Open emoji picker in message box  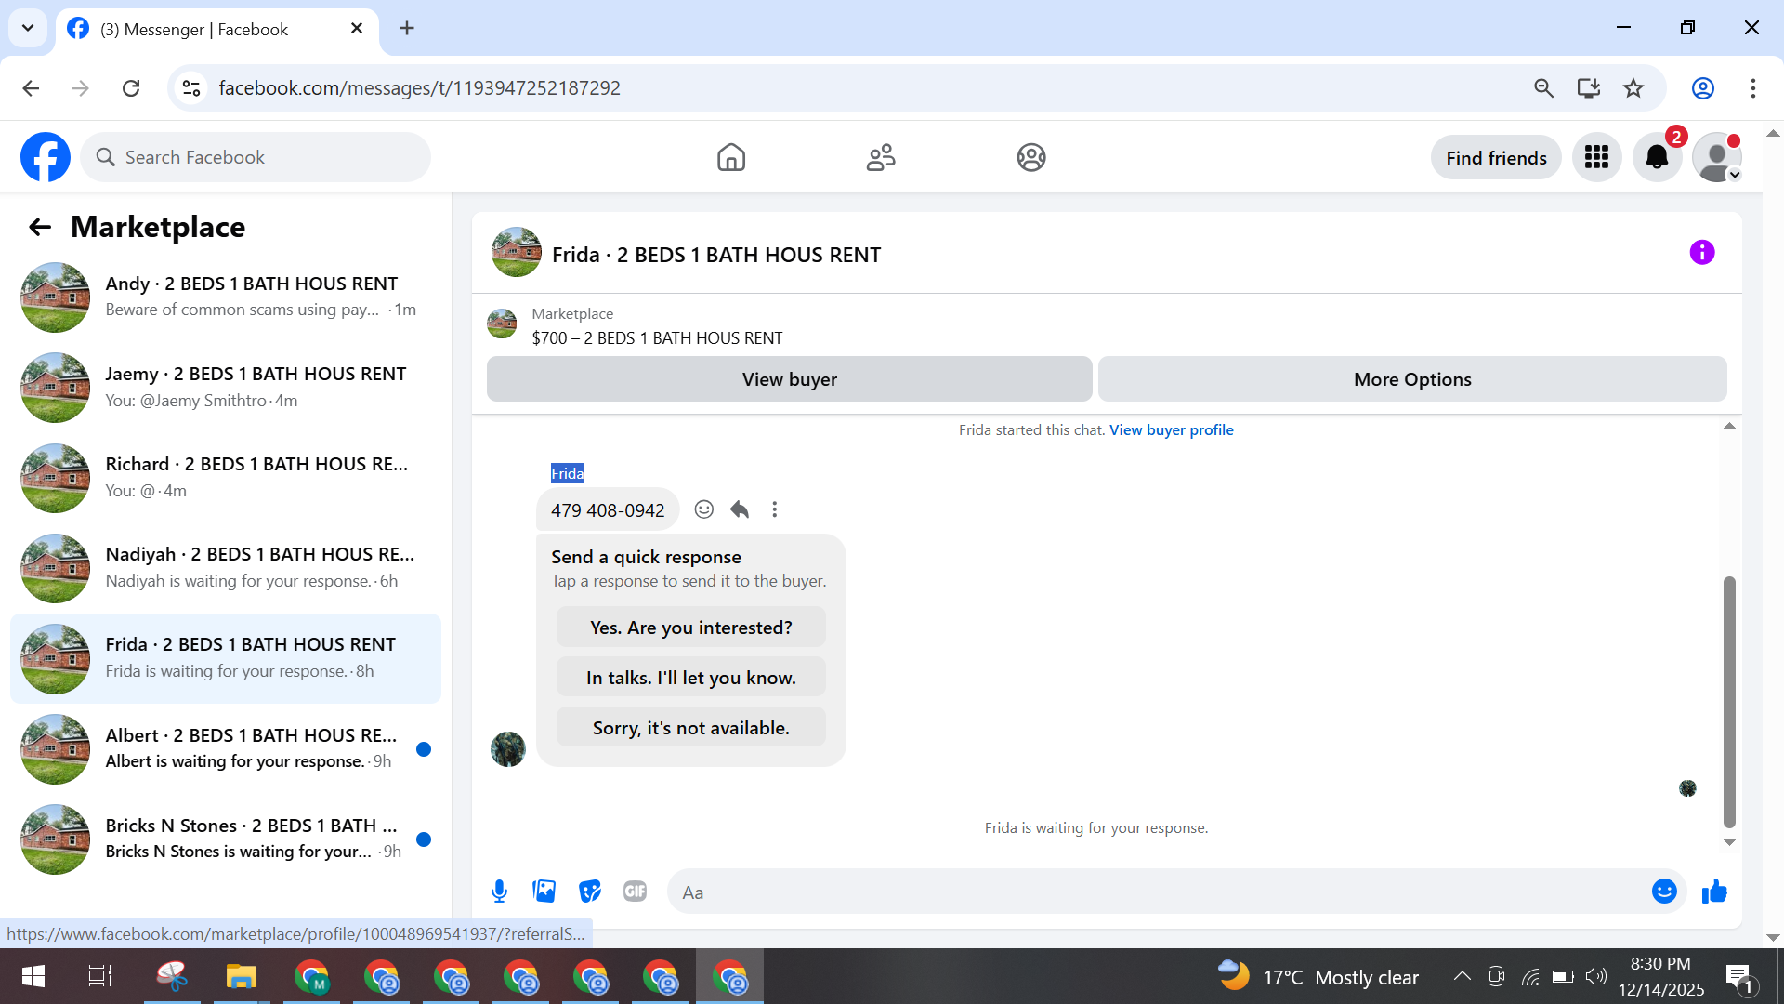(x=1663, y=892)
